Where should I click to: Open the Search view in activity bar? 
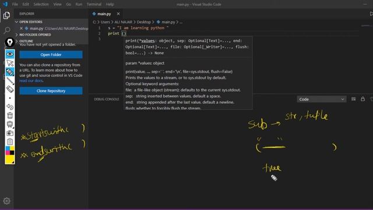tap(7, 30)
